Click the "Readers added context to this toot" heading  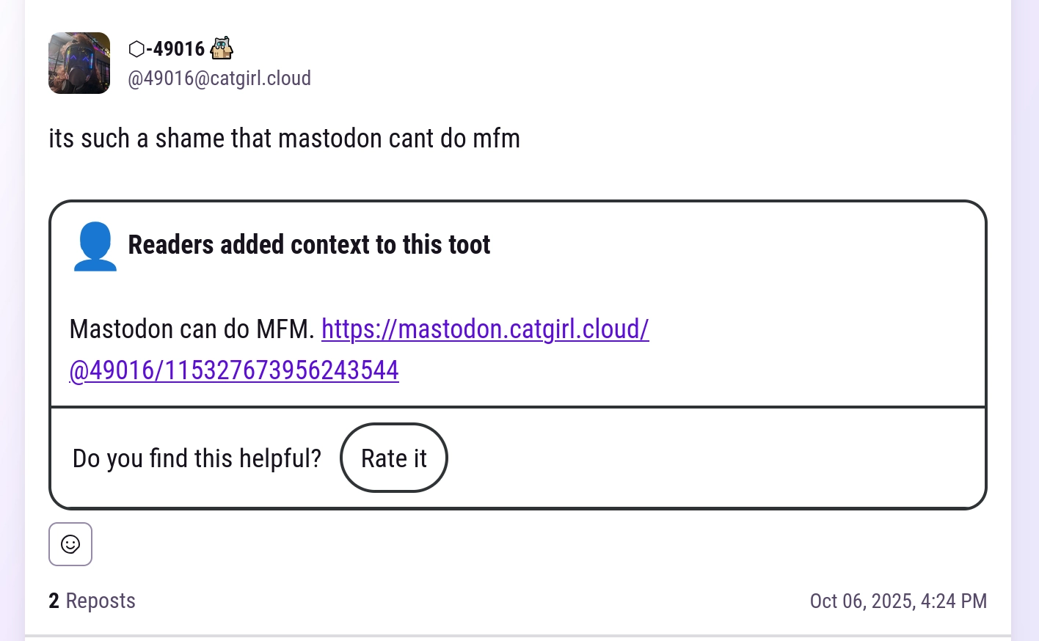[309, 244]
